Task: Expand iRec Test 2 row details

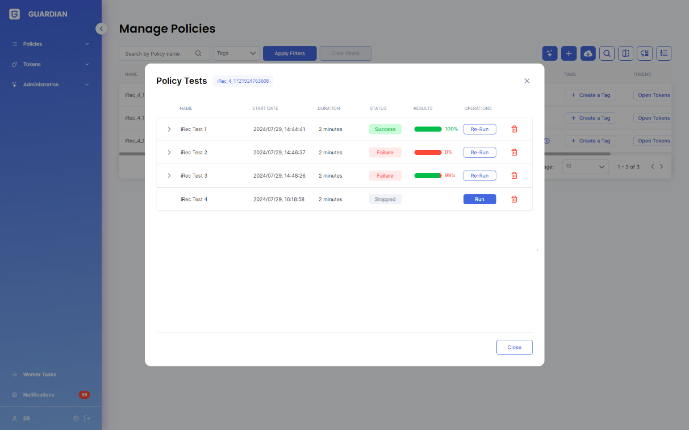Action: 169,153
